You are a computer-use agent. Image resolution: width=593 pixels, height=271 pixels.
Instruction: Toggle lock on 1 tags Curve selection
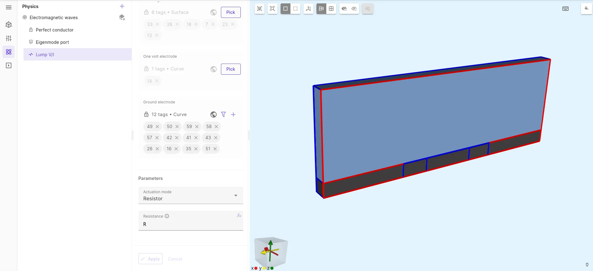pyautogui.click(x=146, y=69)
